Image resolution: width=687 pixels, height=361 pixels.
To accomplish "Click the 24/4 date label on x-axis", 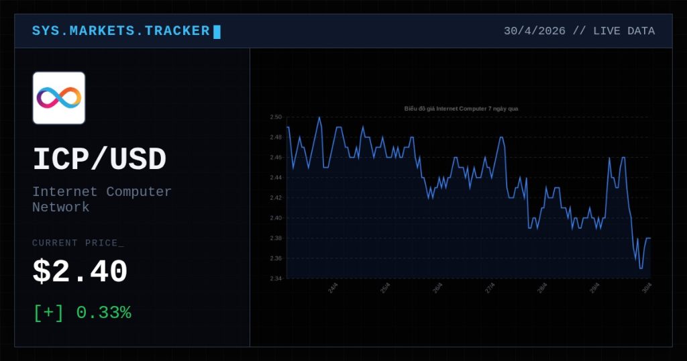I will 333,288.
